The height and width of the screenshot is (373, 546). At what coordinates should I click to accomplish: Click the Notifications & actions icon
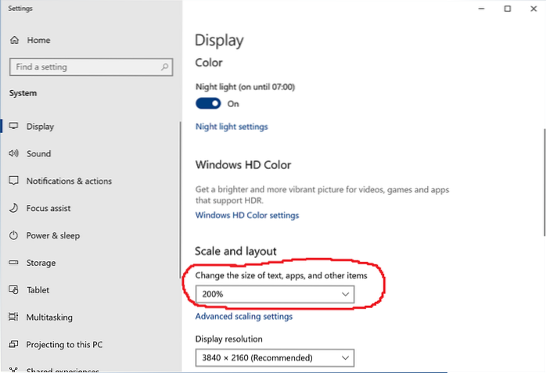13,181
